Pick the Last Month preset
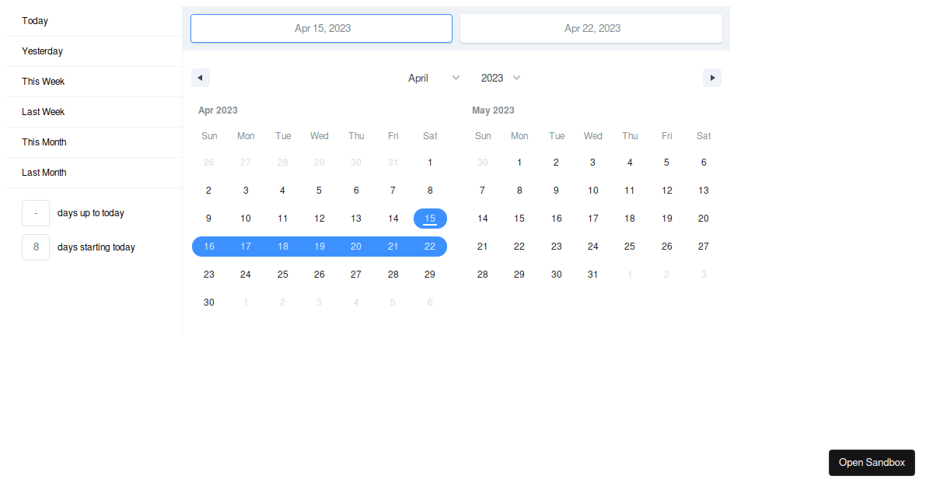The image size is (933, 490). (44, 173)
